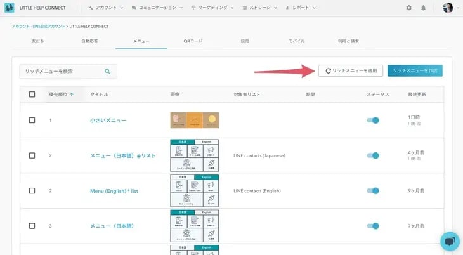Tick the select-all checkbox in the table header

(32, 95)
